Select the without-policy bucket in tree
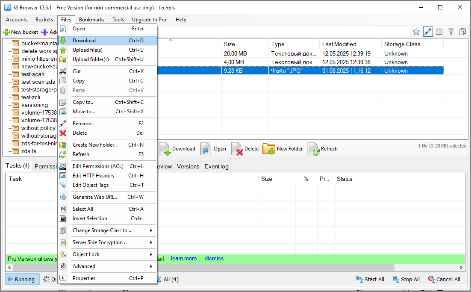The width and height of the screenshot is (471, 292). tap(38, 128)
